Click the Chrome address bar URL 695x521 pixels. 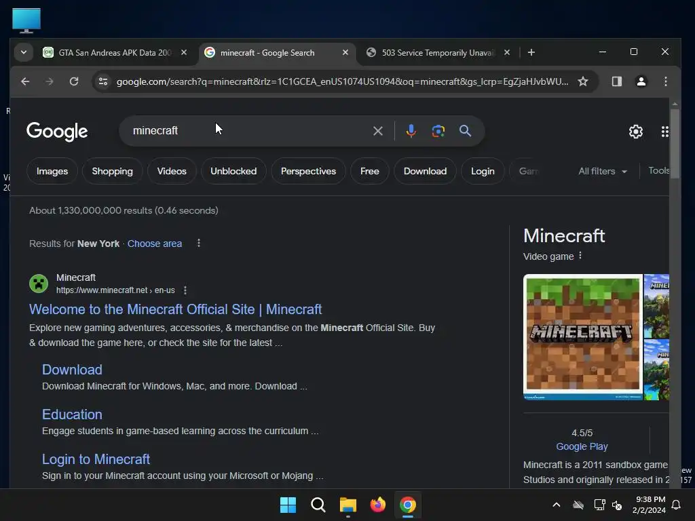(342, 81)
